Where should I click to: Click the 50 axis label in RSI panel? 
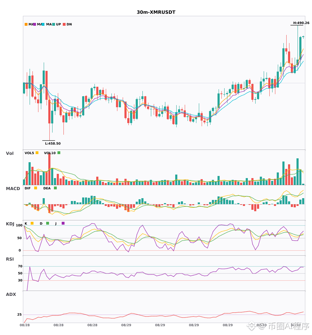pyautogui.click(x=20, y=273)
